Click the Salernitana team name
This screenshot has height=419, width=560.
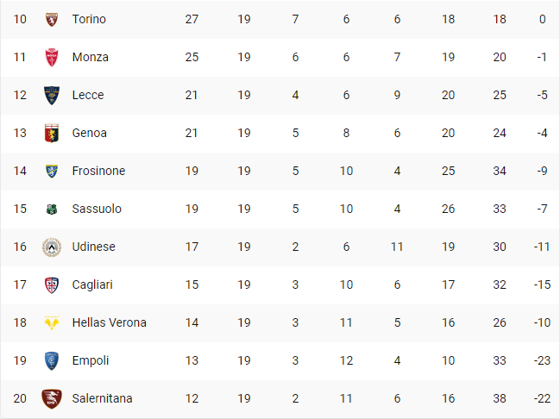[x=104, y=398]
